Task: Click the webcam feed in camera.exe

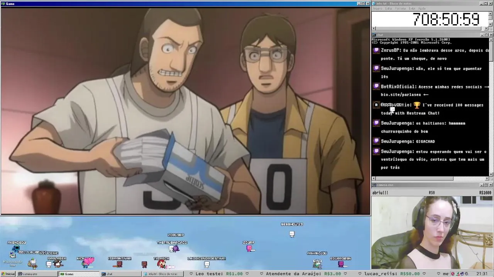Action: [x=432, y=232]
